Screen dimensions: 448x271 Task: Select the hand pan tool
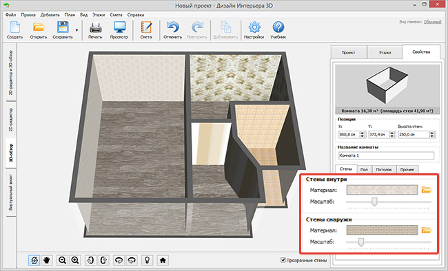[x=47, y=260]
